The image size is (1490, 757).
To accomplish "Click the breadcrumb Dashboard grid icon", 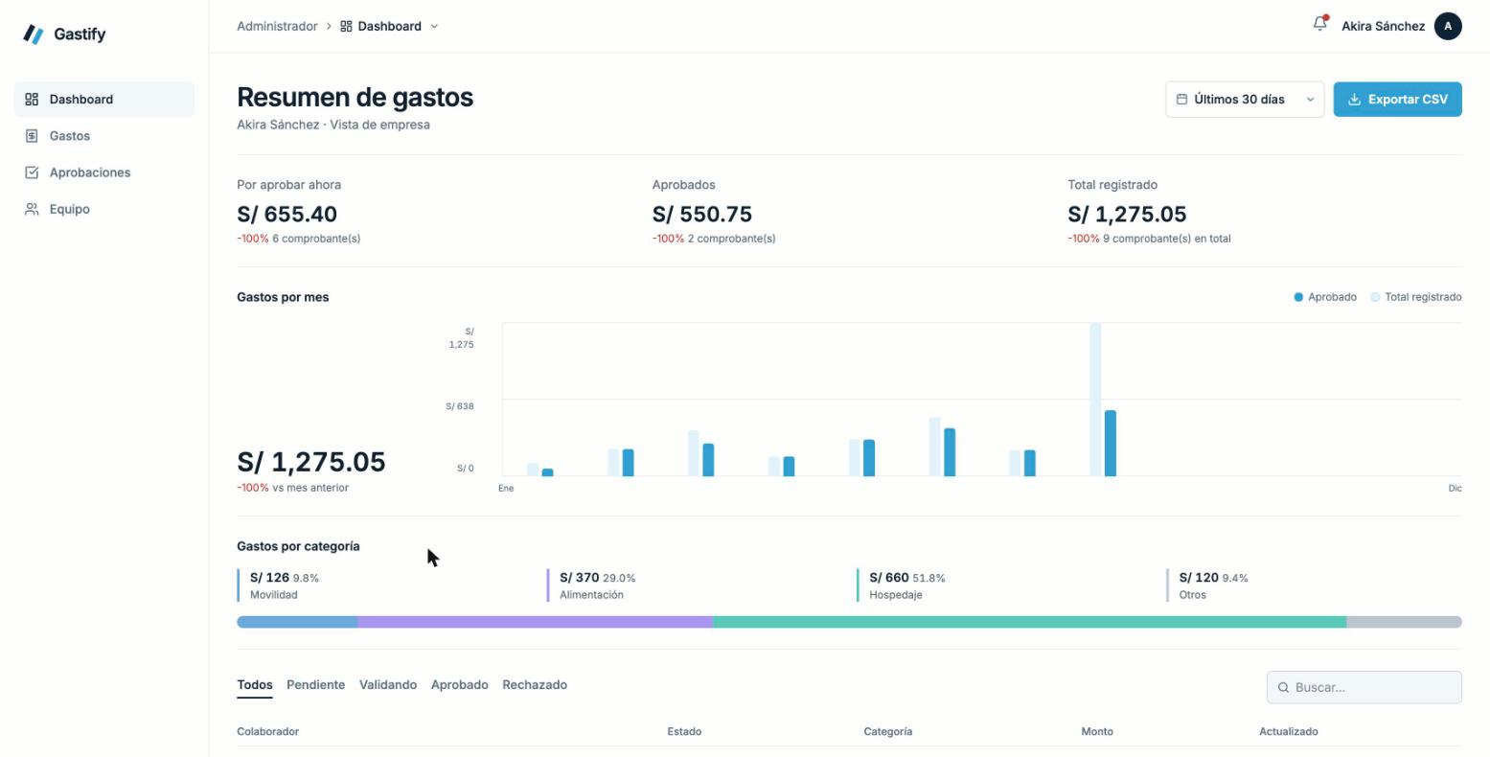I will coord(346,26).
